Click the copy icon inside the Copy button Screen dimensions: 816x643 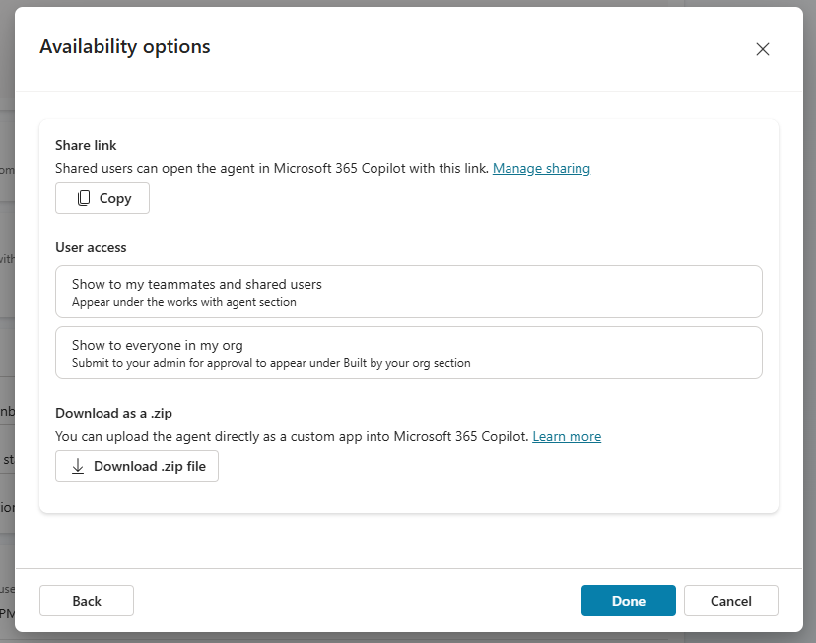tap(84, 198)
